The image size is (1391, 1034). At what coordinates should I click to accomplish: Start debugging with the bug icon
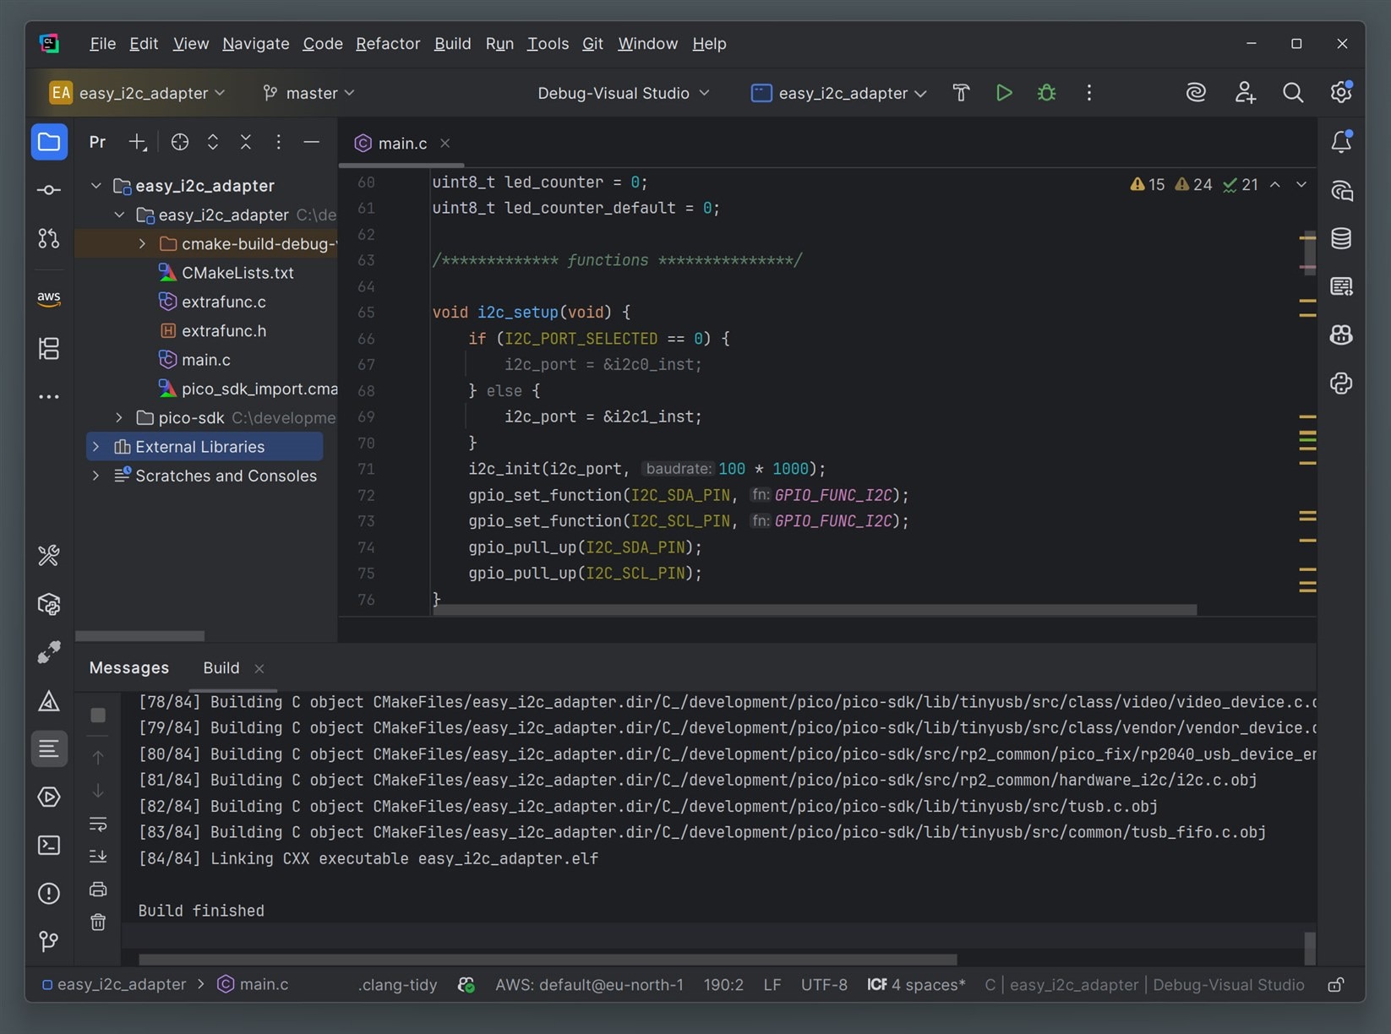(x=1046, y=93)
